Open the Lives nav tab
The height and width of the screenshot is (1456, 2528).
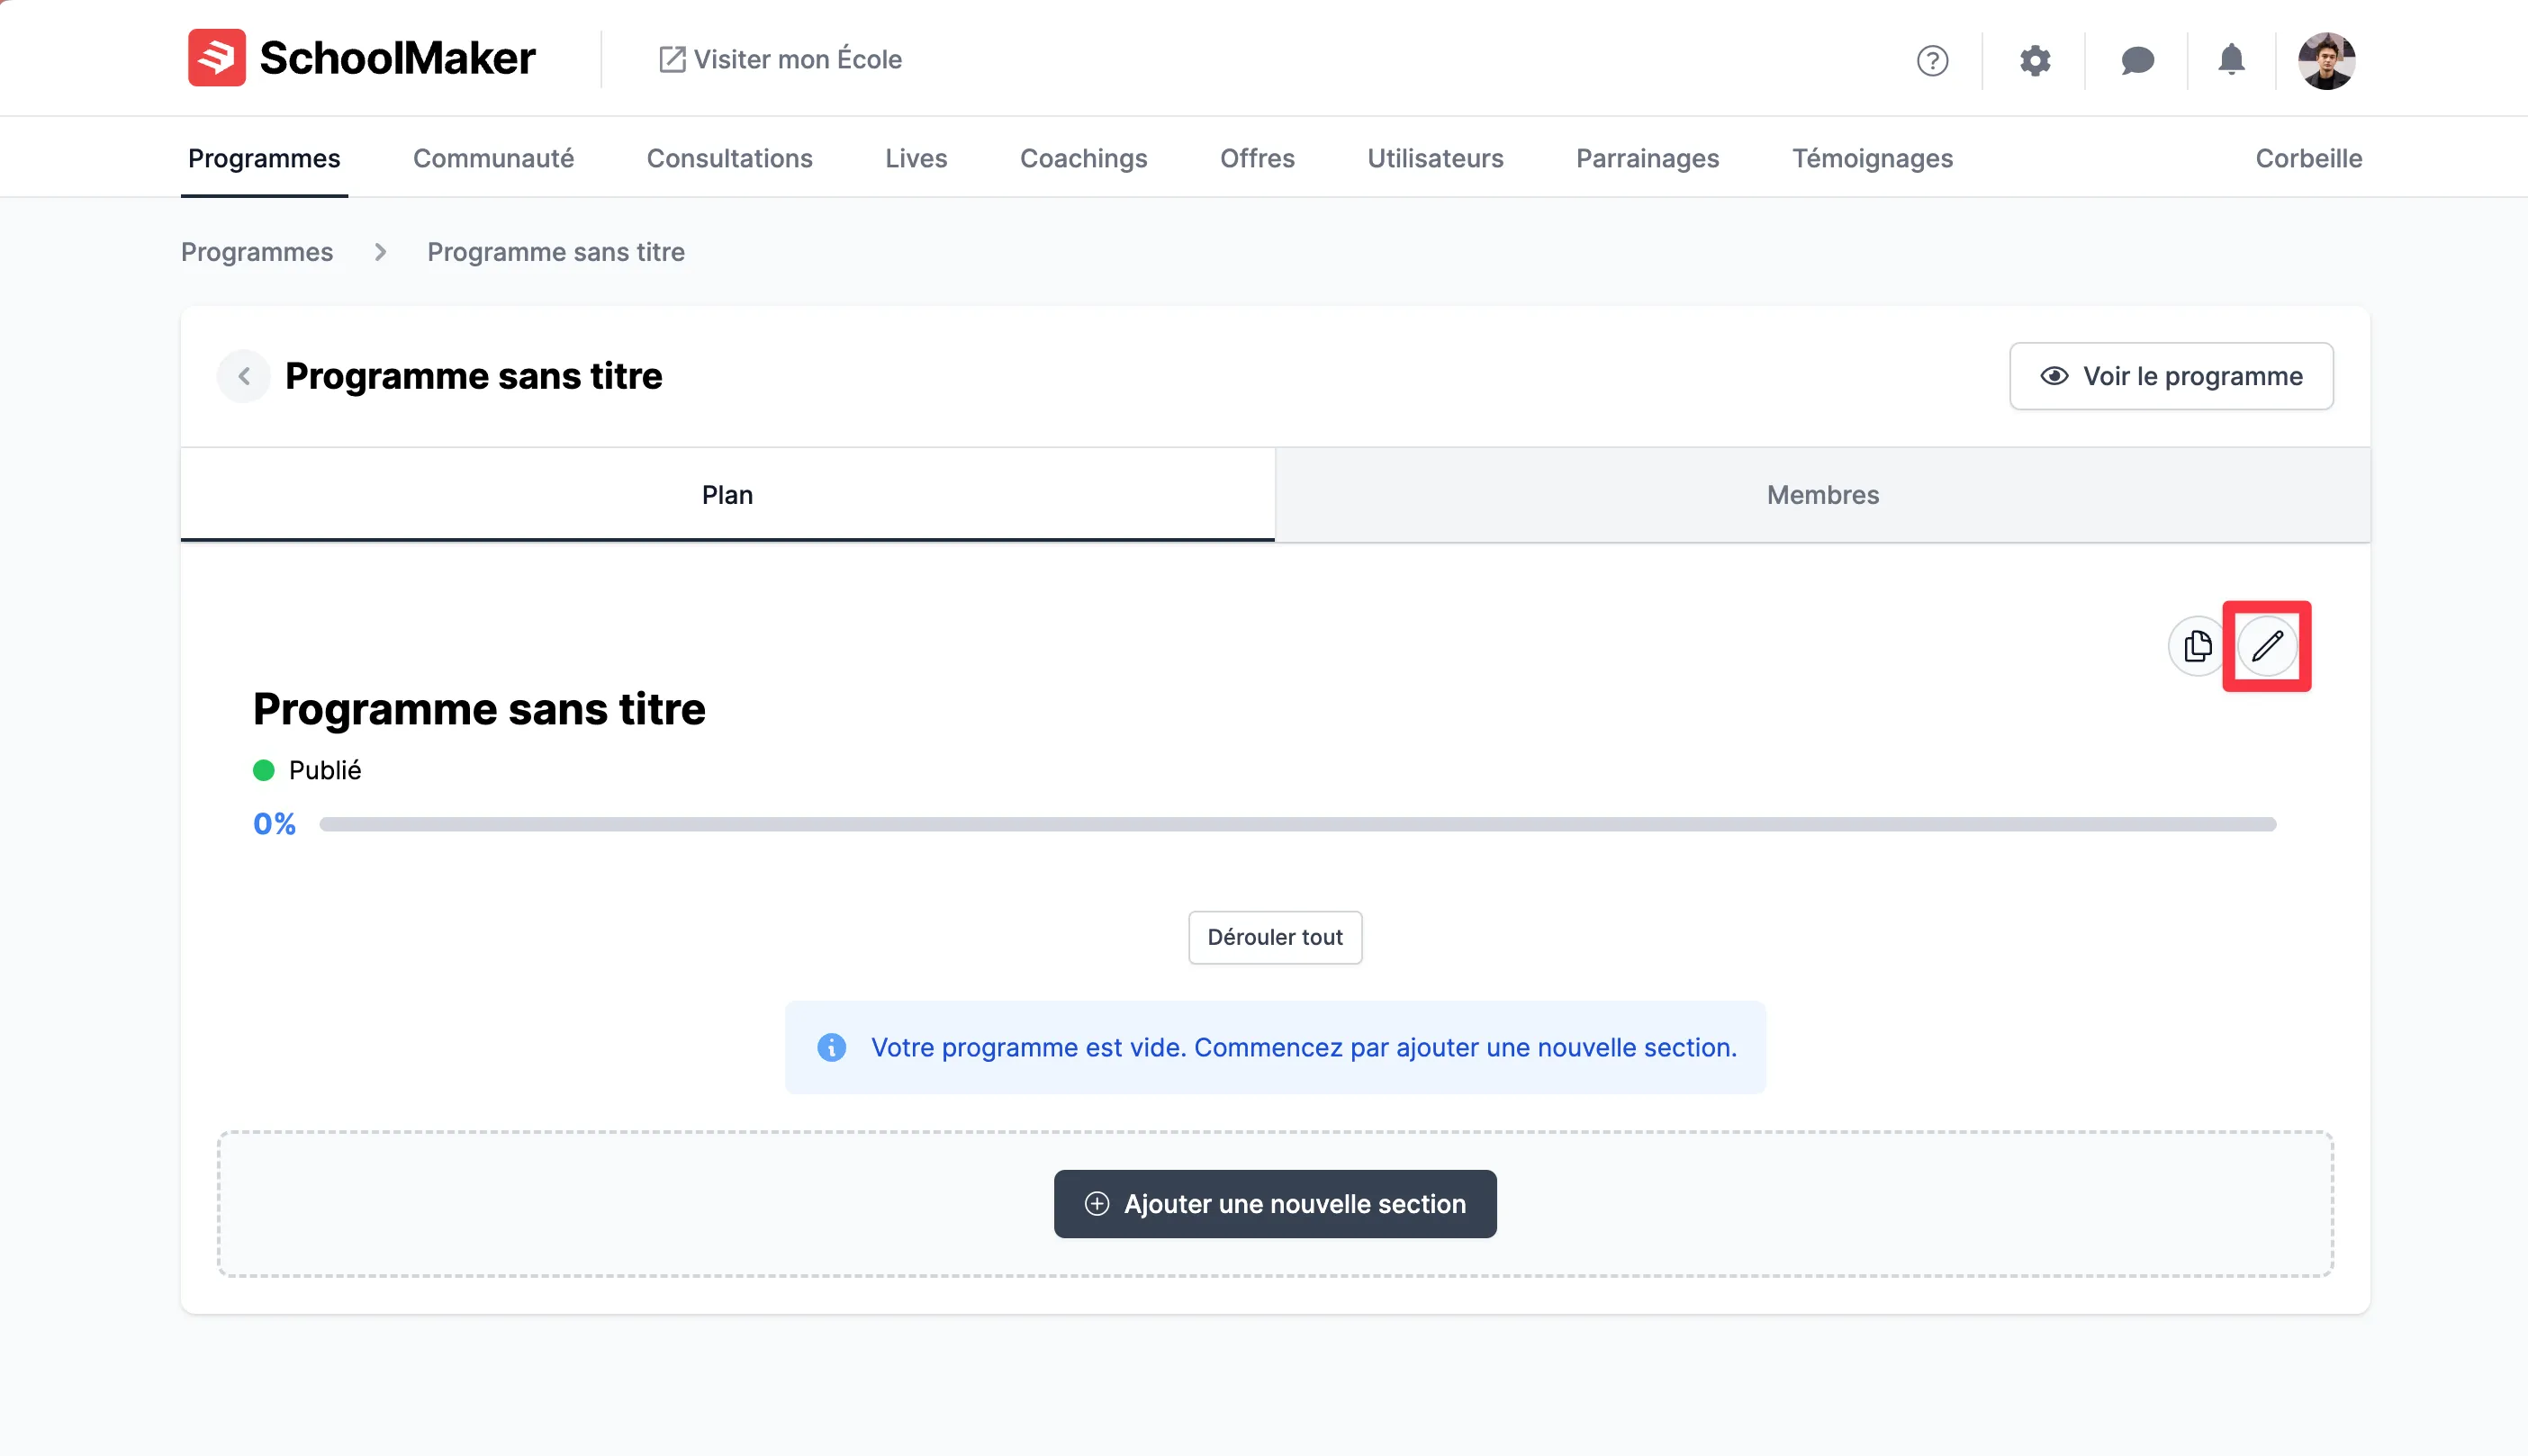pyautogui.click(x=916, y=158)
